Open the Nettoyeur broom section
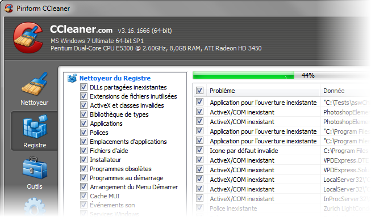The height and width of the screenshot is (217, 371). 35,90
